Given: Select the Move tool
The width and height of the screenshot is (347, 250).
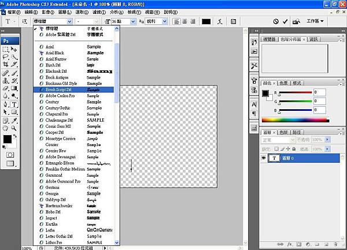Looking at the screenshot, I should pos(14,49).
